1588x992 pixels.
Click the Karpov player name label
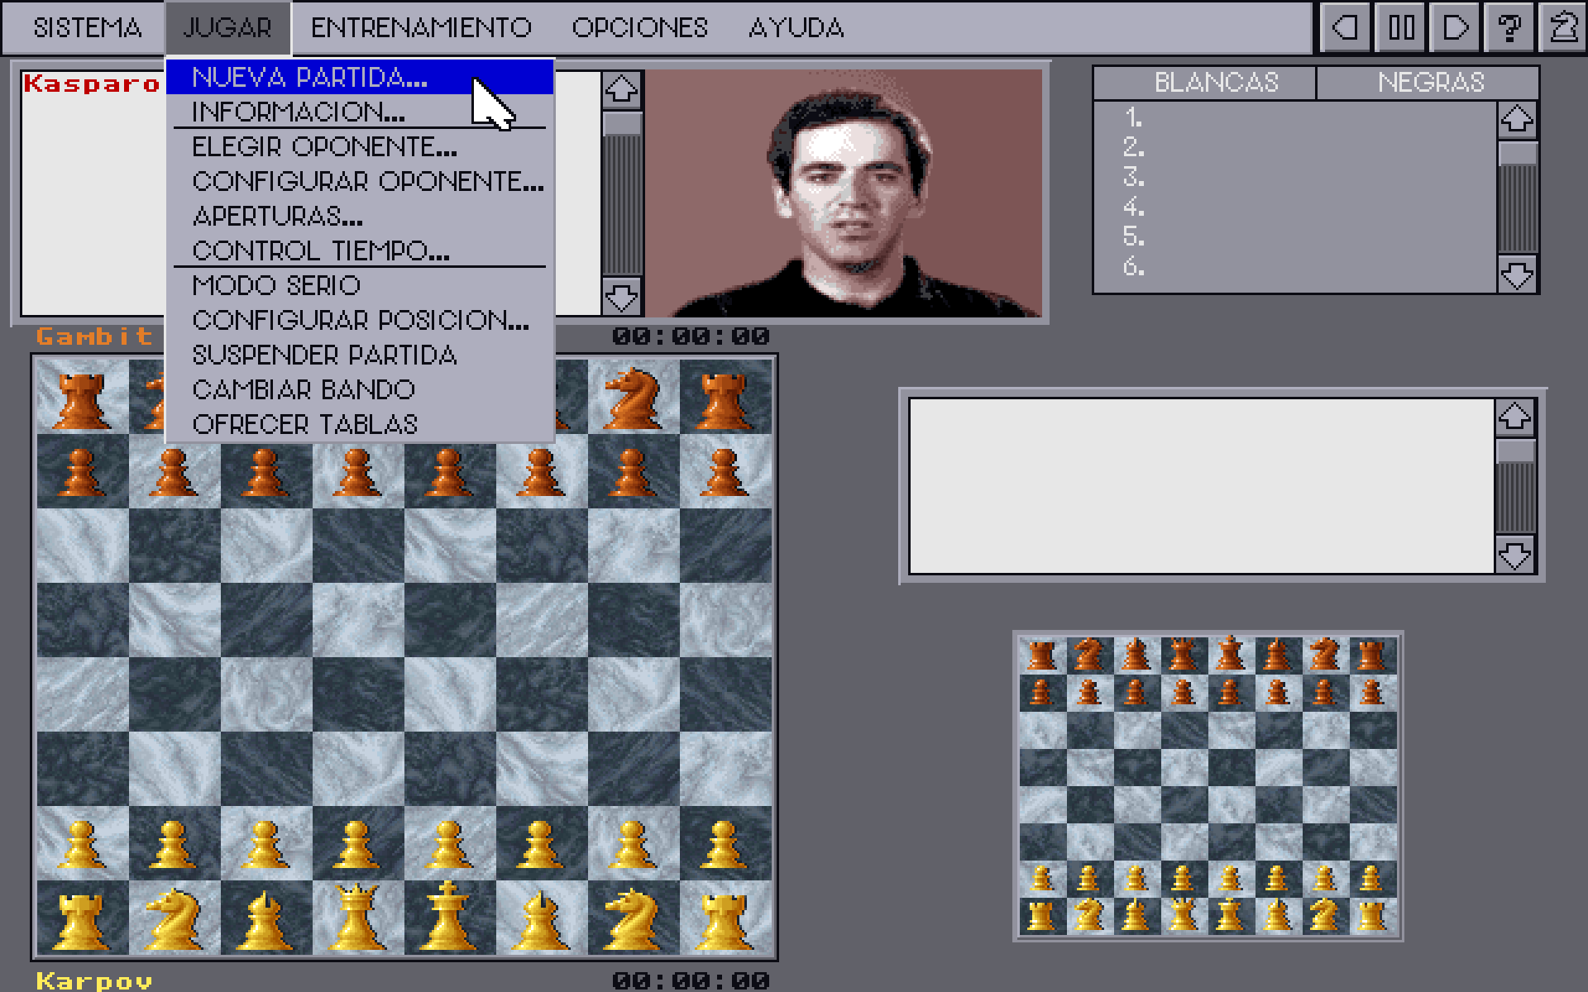pyautogui.click(x=94, y=980)
